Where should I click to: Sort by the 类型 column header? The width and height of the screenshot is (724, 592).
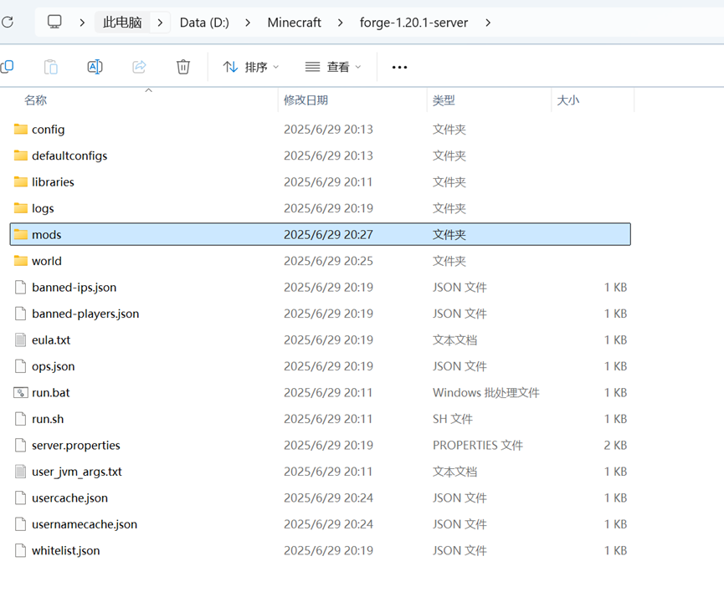point(444,100)
